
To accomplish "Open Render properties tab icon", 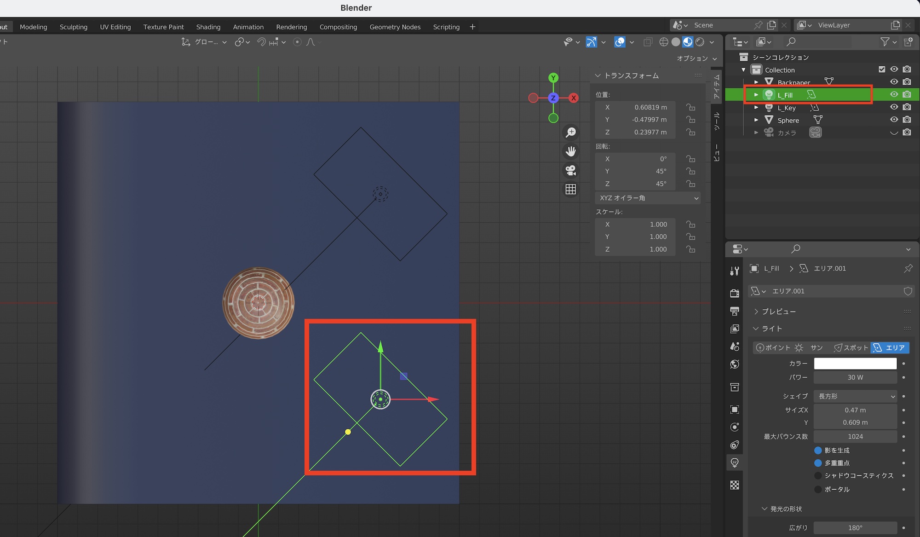I will pos(735,293).
